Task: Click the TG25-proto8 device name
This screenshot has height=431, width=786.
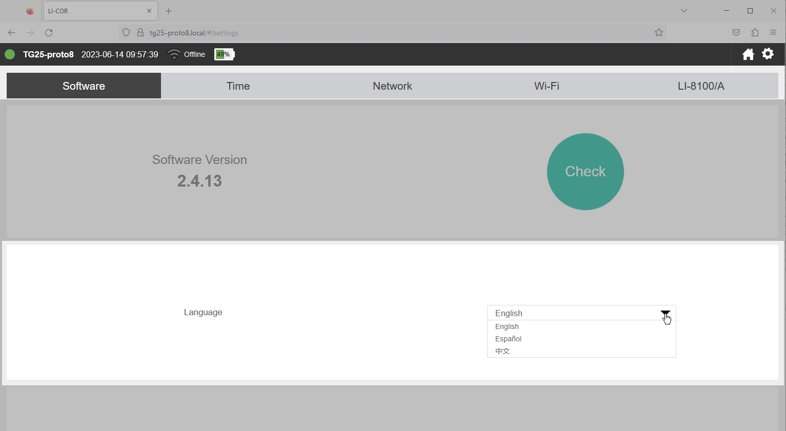Action: (x=48, y=54)
